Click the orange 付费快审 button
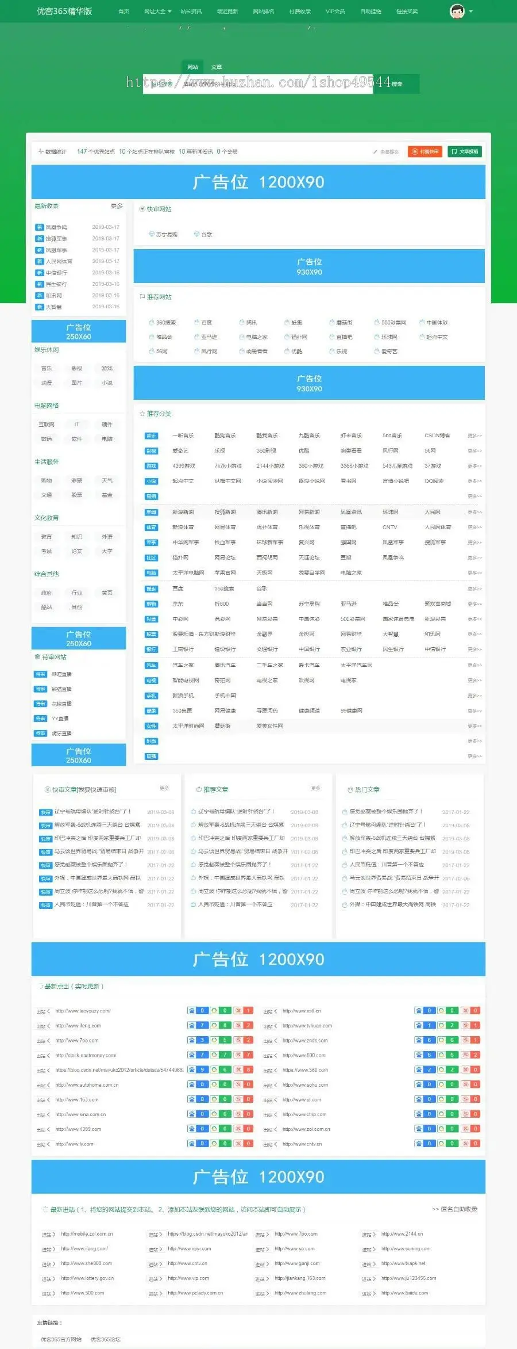 tap(425, 151)
